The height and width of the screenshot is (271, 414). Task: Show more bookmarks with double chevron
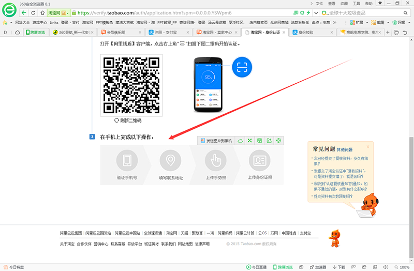pyautogui.click(x=334, y=22)
